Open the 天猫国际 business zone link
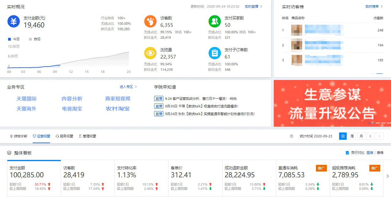 click(27, 99)
